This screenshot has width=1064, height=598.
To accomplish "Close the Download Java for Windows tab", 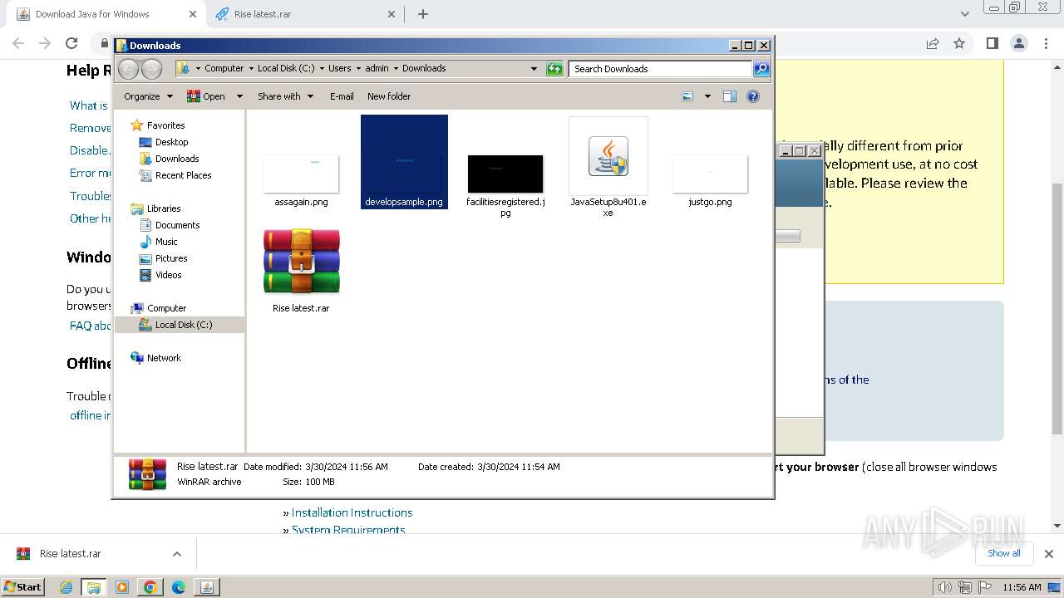I will point(193,14).
